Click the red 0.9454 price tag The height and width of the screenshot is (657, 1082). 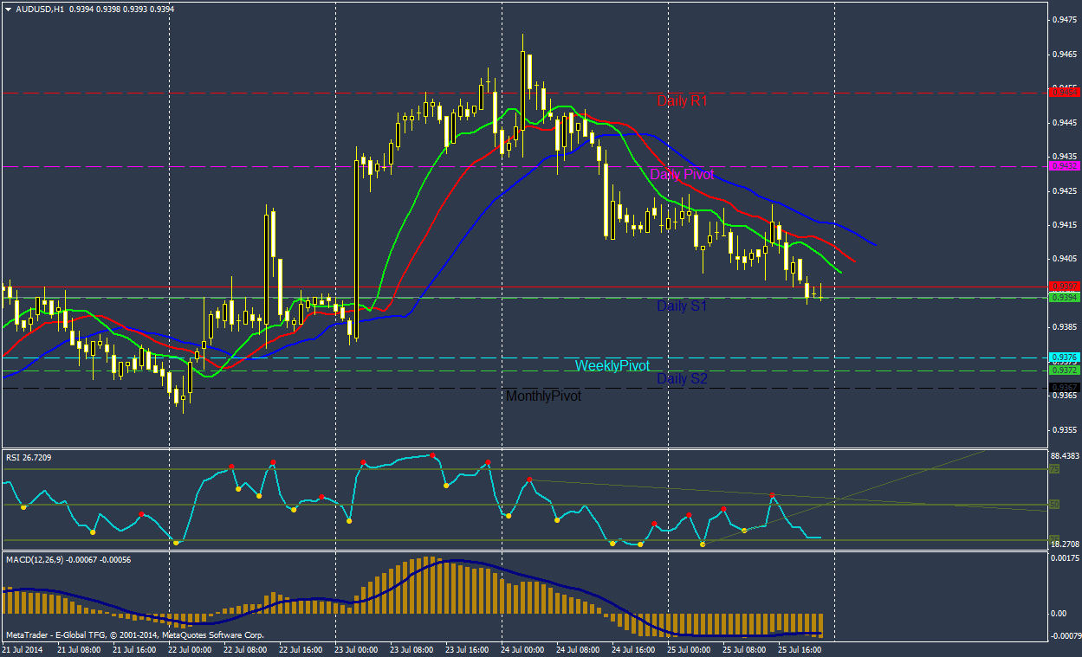[1063, 92]
